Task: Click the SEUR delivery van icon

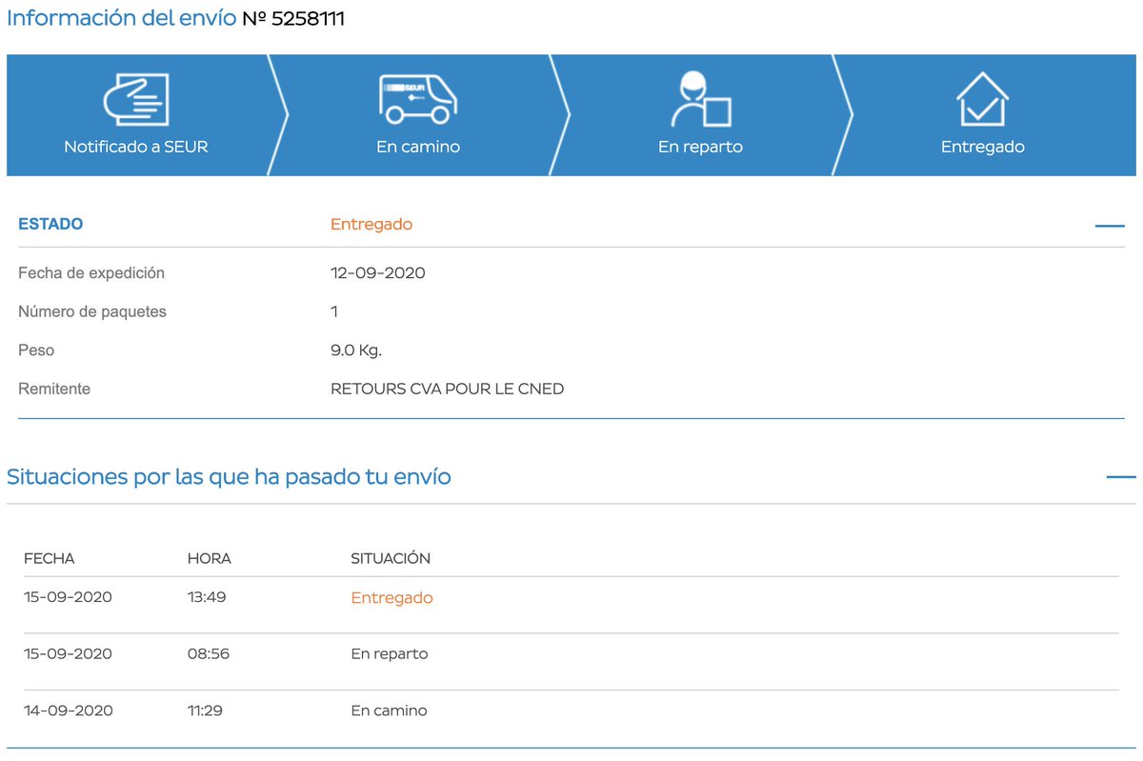Action: [x=417, y=99]
